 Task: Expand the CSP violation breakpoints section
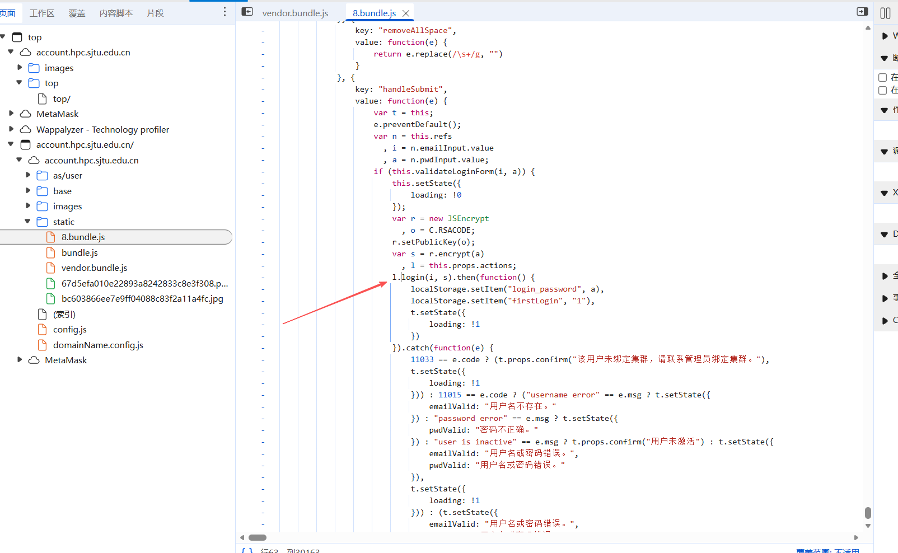click(x=885, y=321)
